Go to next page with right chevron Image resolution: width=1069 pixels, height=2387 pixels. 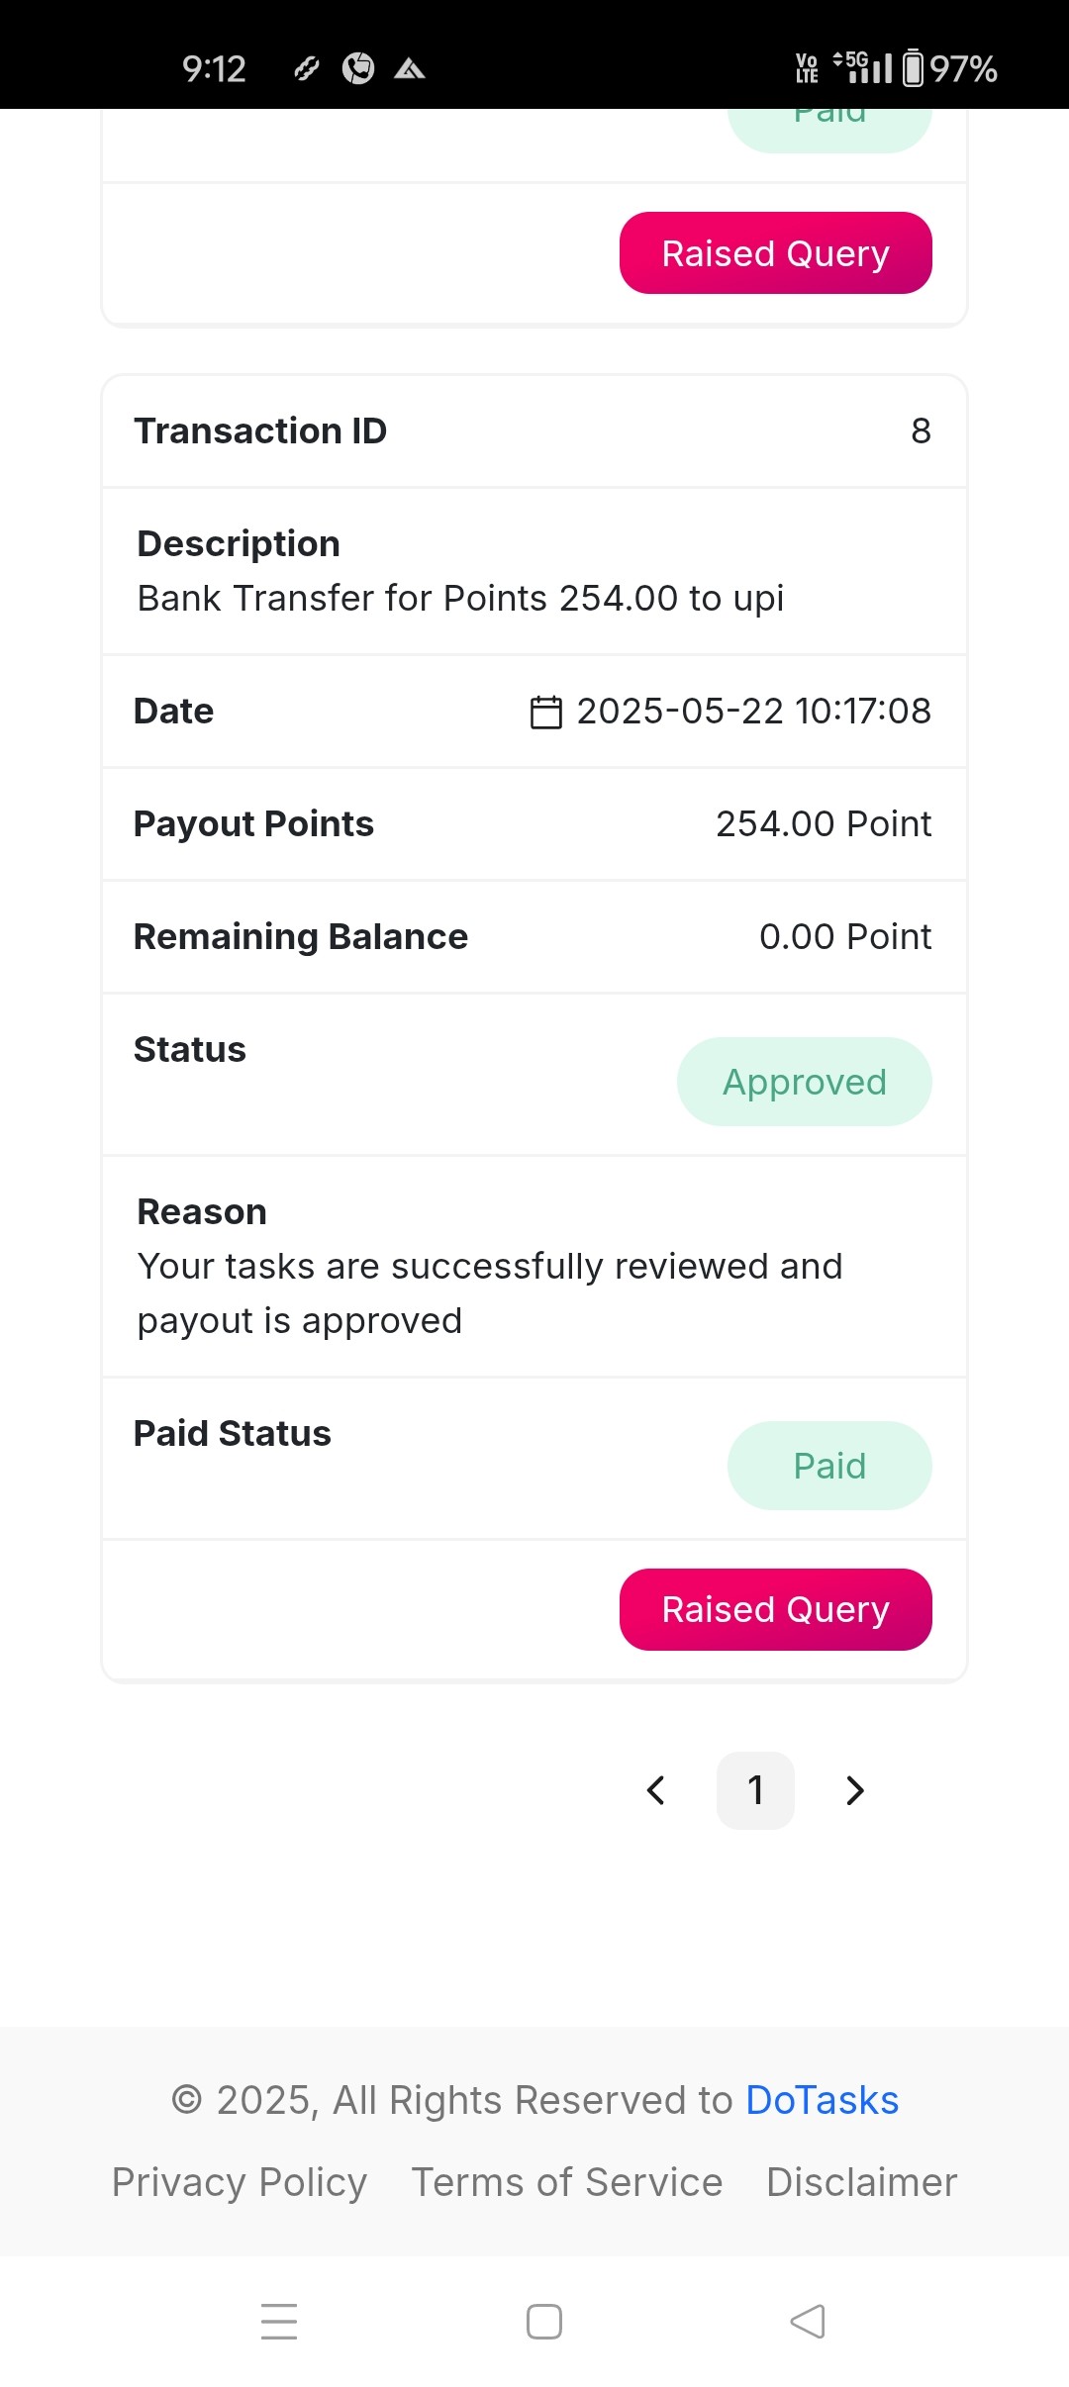click(855, 1790)
